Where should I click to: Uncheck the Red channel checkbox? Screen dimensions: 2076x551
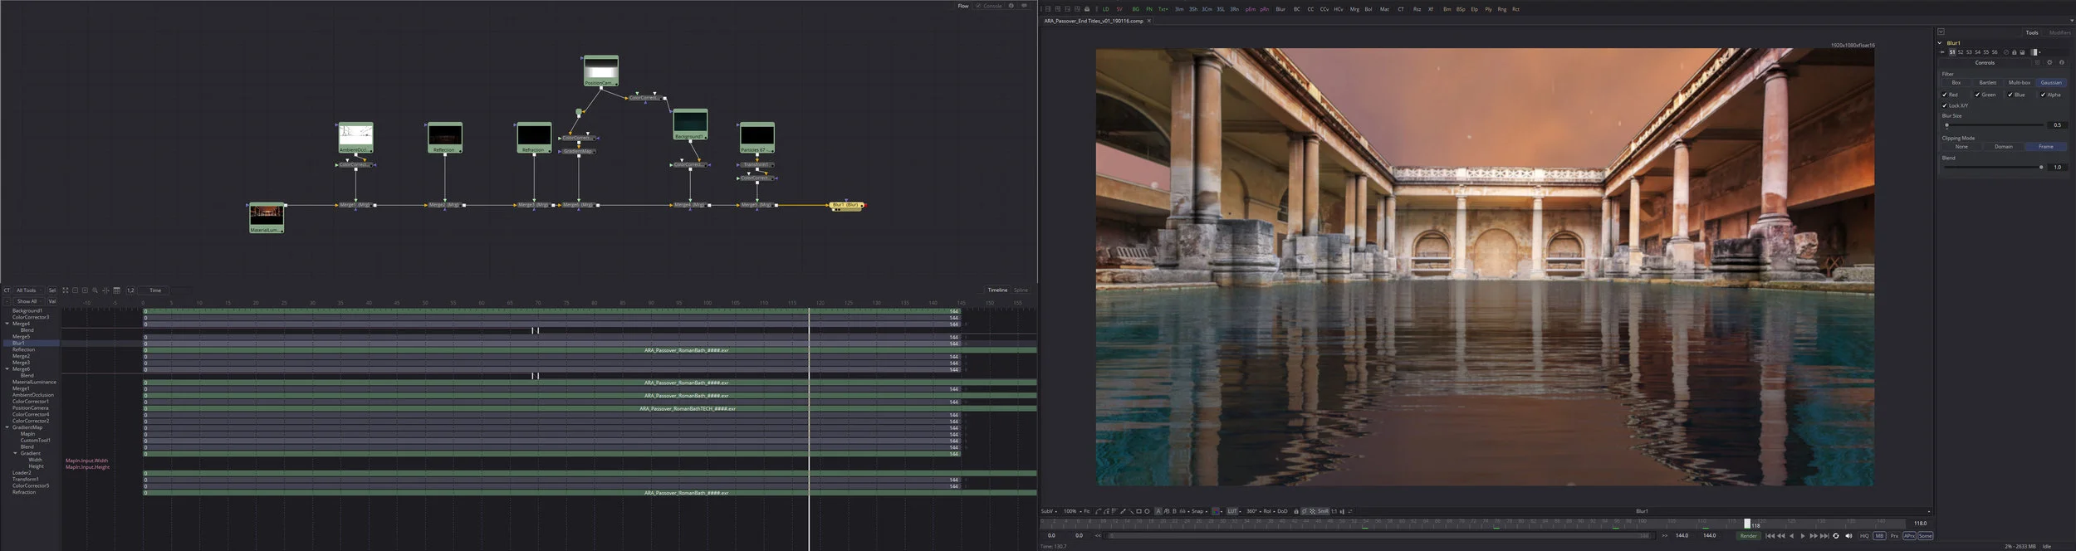(x=1945, y=95)
